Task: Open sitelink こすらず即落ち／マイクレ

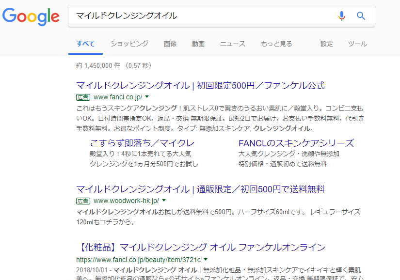Action: point(142,143)
